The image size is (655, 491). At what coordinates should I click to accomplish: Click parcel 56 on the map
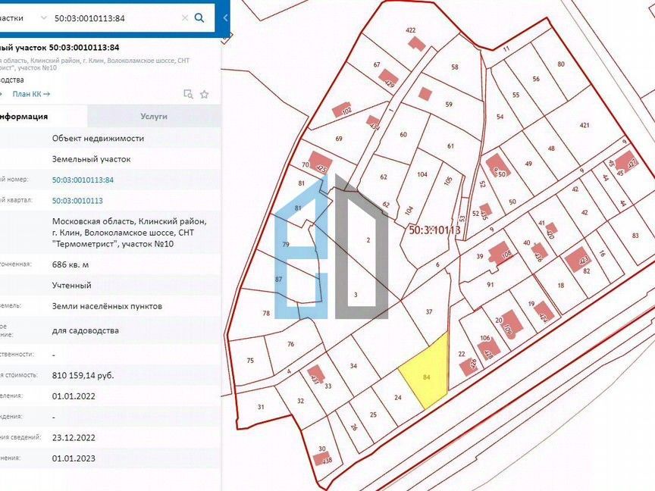point(536,79)
